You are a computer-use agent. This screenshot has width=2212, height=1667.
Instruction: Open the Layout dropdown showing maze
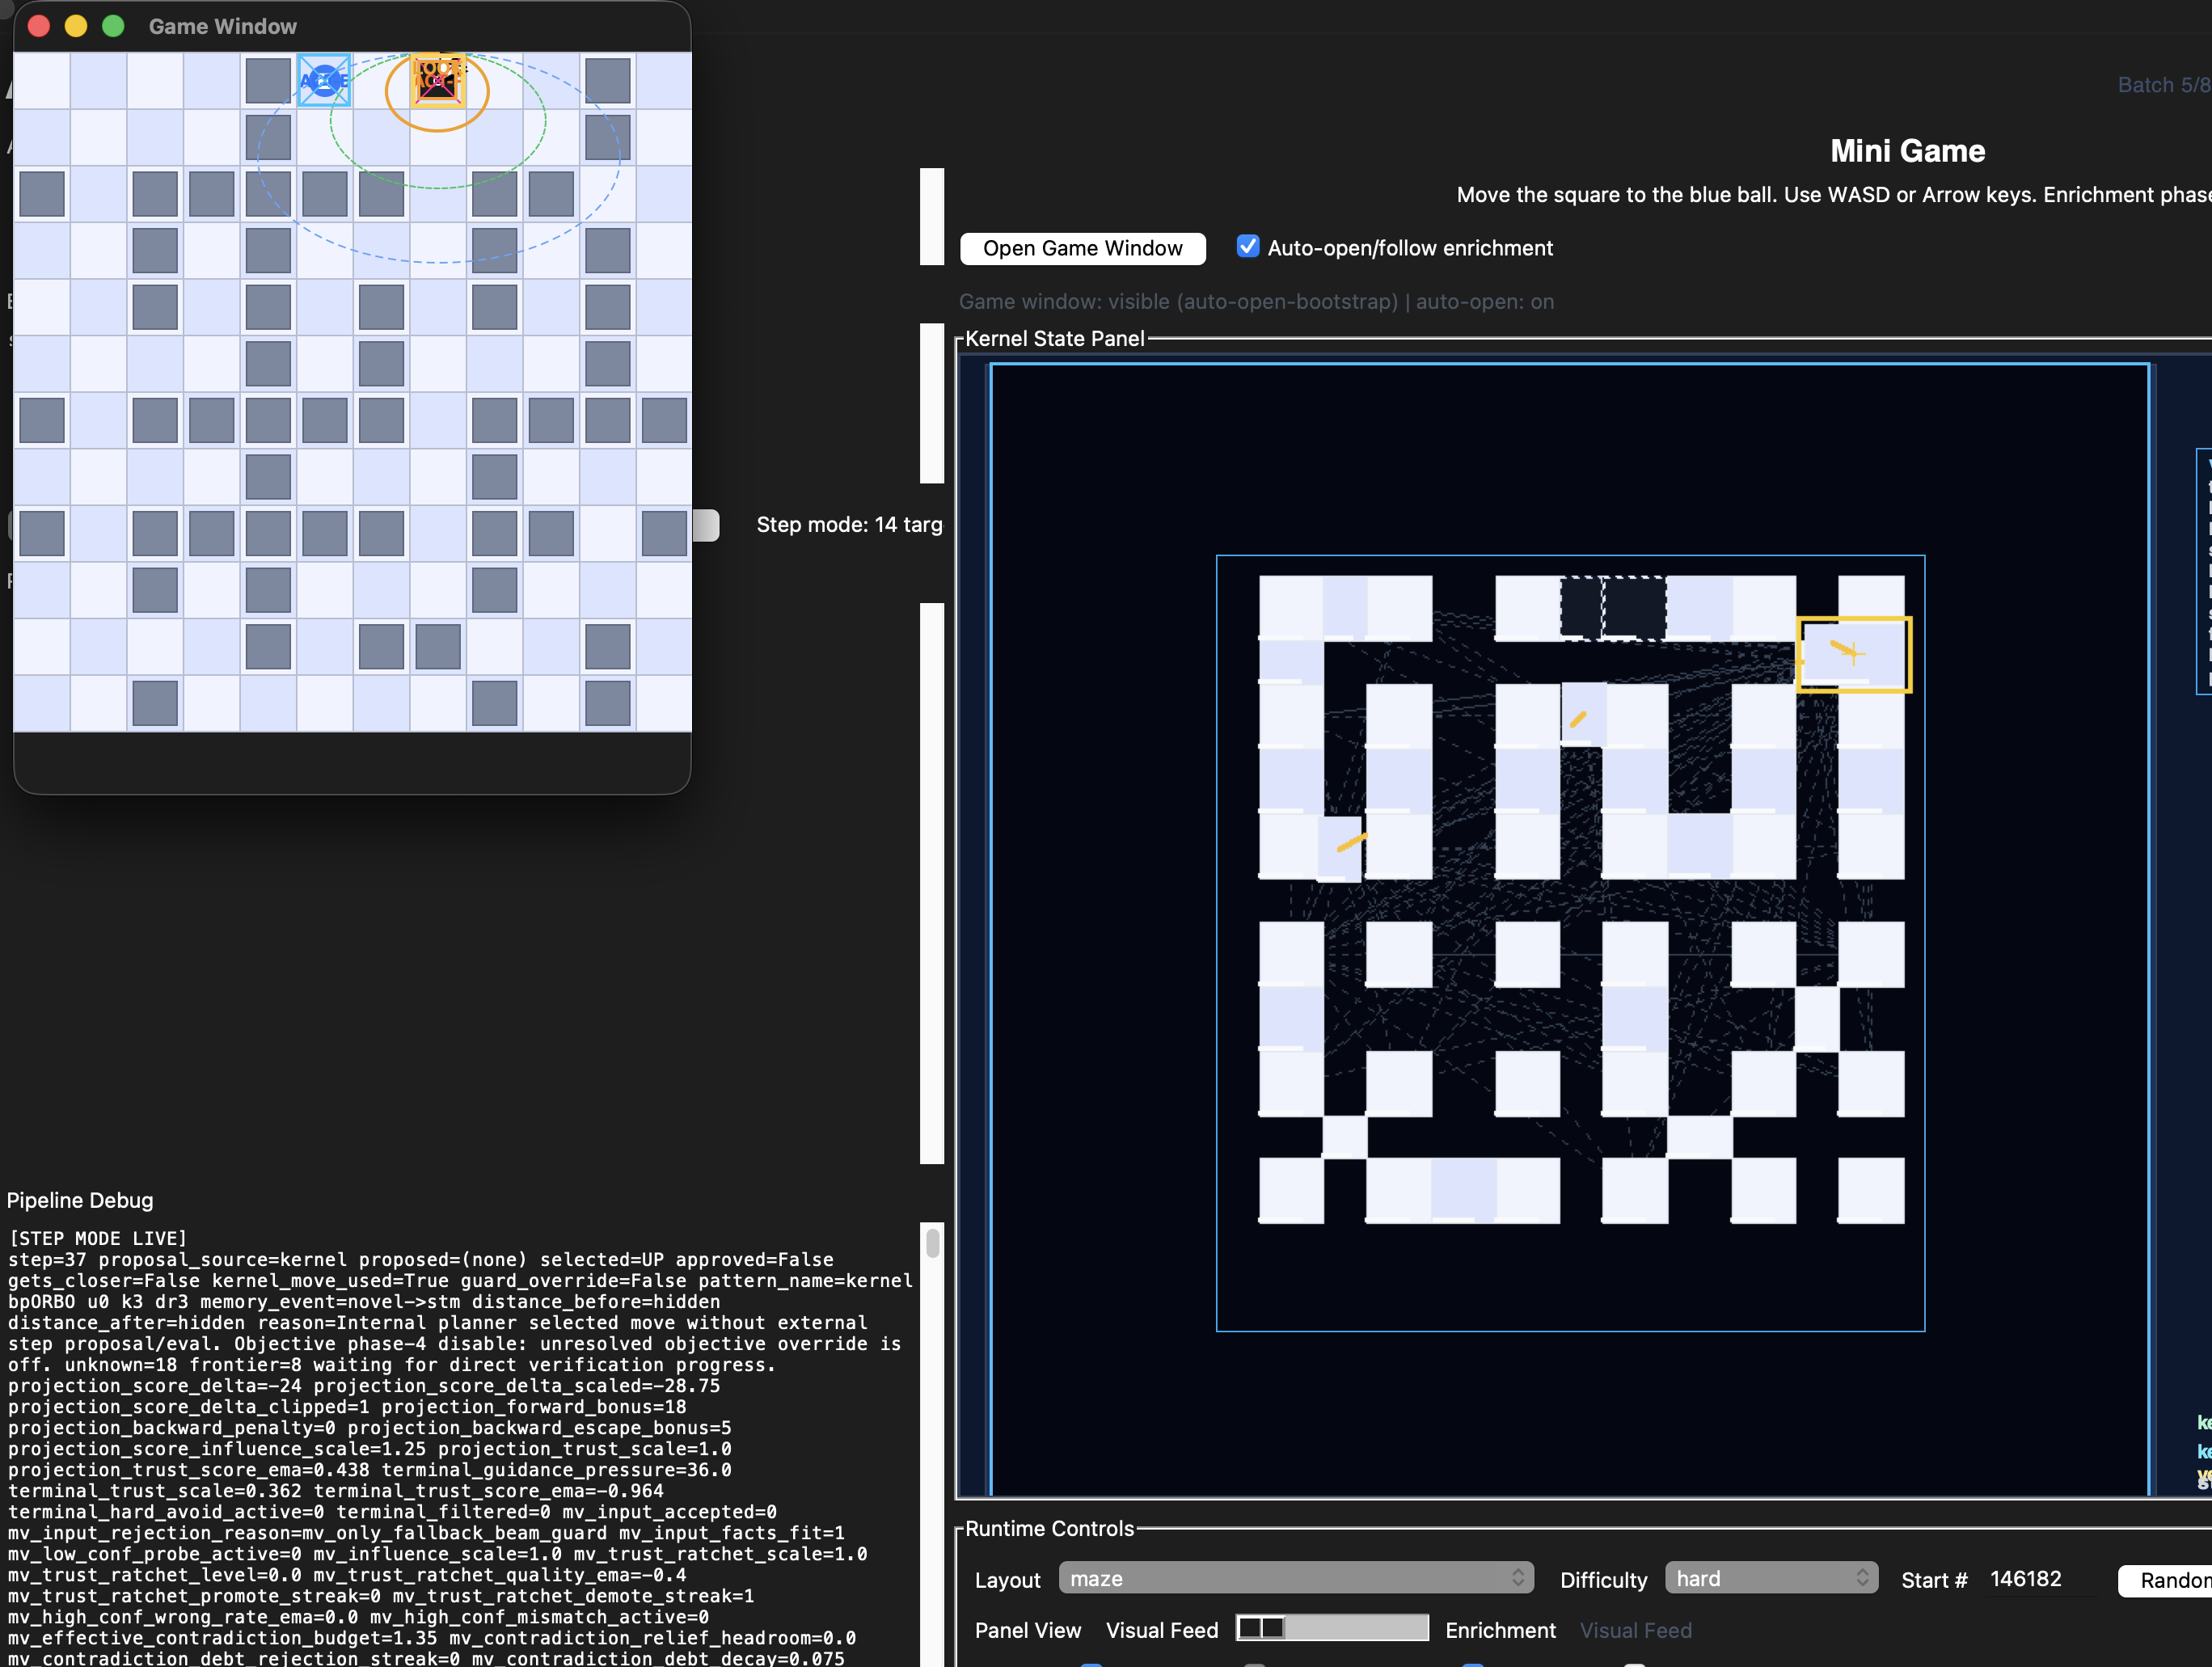pyautogui.click(x=1296, y=1578)
